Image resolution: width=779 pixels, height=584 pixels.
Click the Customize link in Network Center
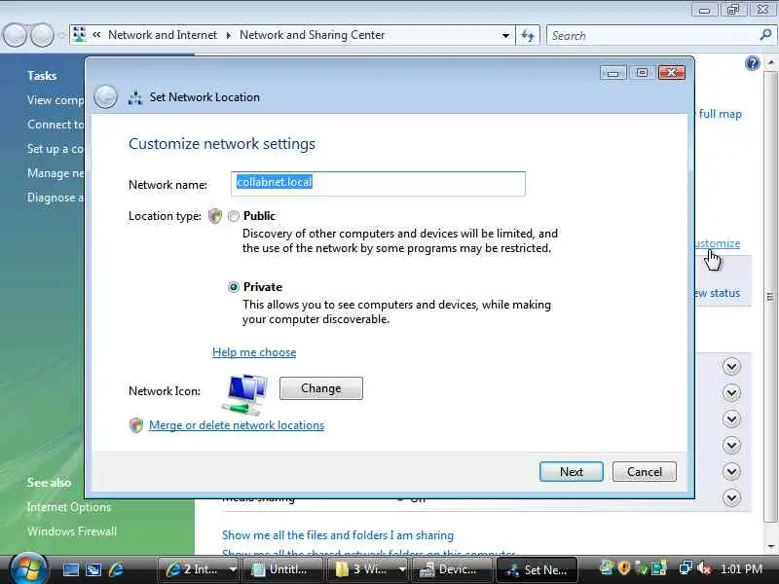pos(718,243)
